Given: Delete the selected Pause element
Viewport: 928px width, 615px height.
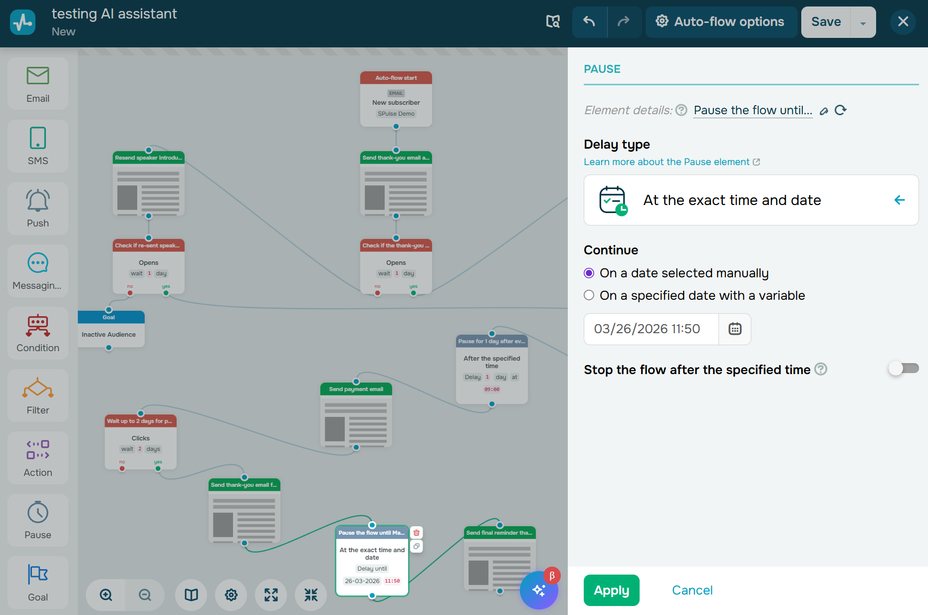Looking at the screenshot, I should tap(417, 533).
